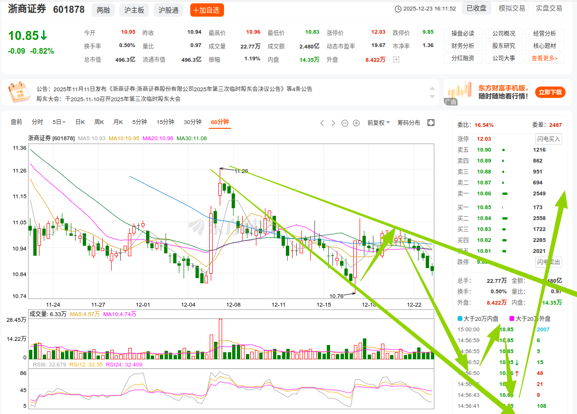Viewport: 577px width, 414px height.
Task: Click the 沪股通 tag button
Action: 169,10
